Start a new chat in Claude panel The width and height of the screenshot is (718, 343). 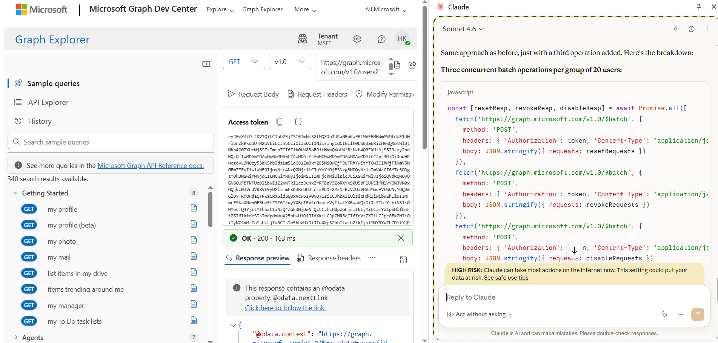click(691, 29)
